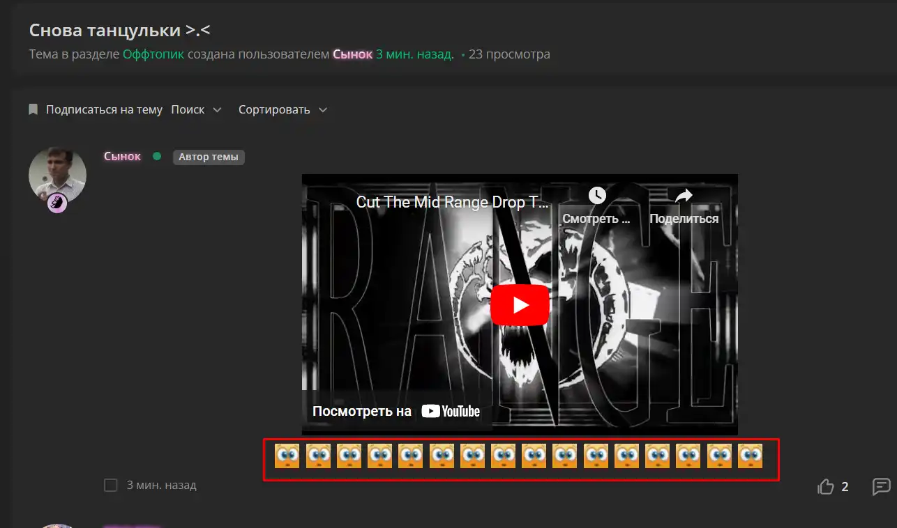897x528 pixels.
Task: Click the Сынок username above the post
Action: click(x=122, y=156)
